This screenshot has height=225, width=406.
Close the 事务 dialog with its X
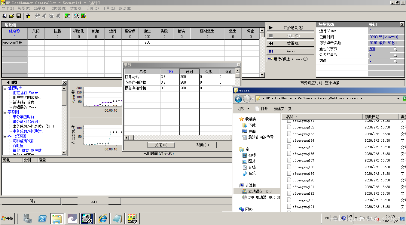click(x=239, y=65)
